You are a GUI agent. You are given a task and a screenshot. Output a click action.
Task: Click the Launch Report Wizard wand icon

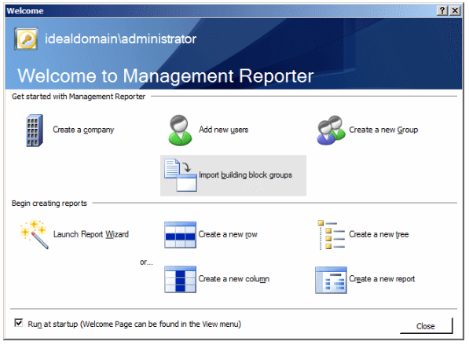pos(34,235)
